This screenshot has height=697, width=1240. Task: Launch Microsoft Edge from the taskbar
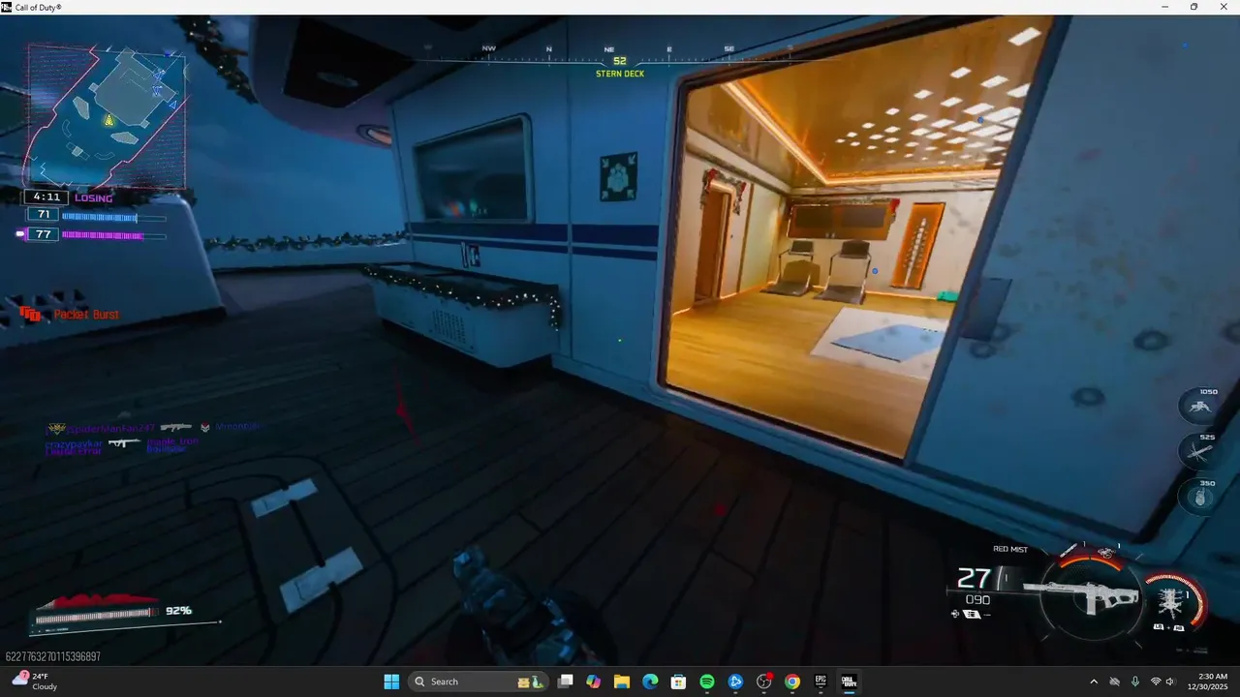click(x=650, y=682)
